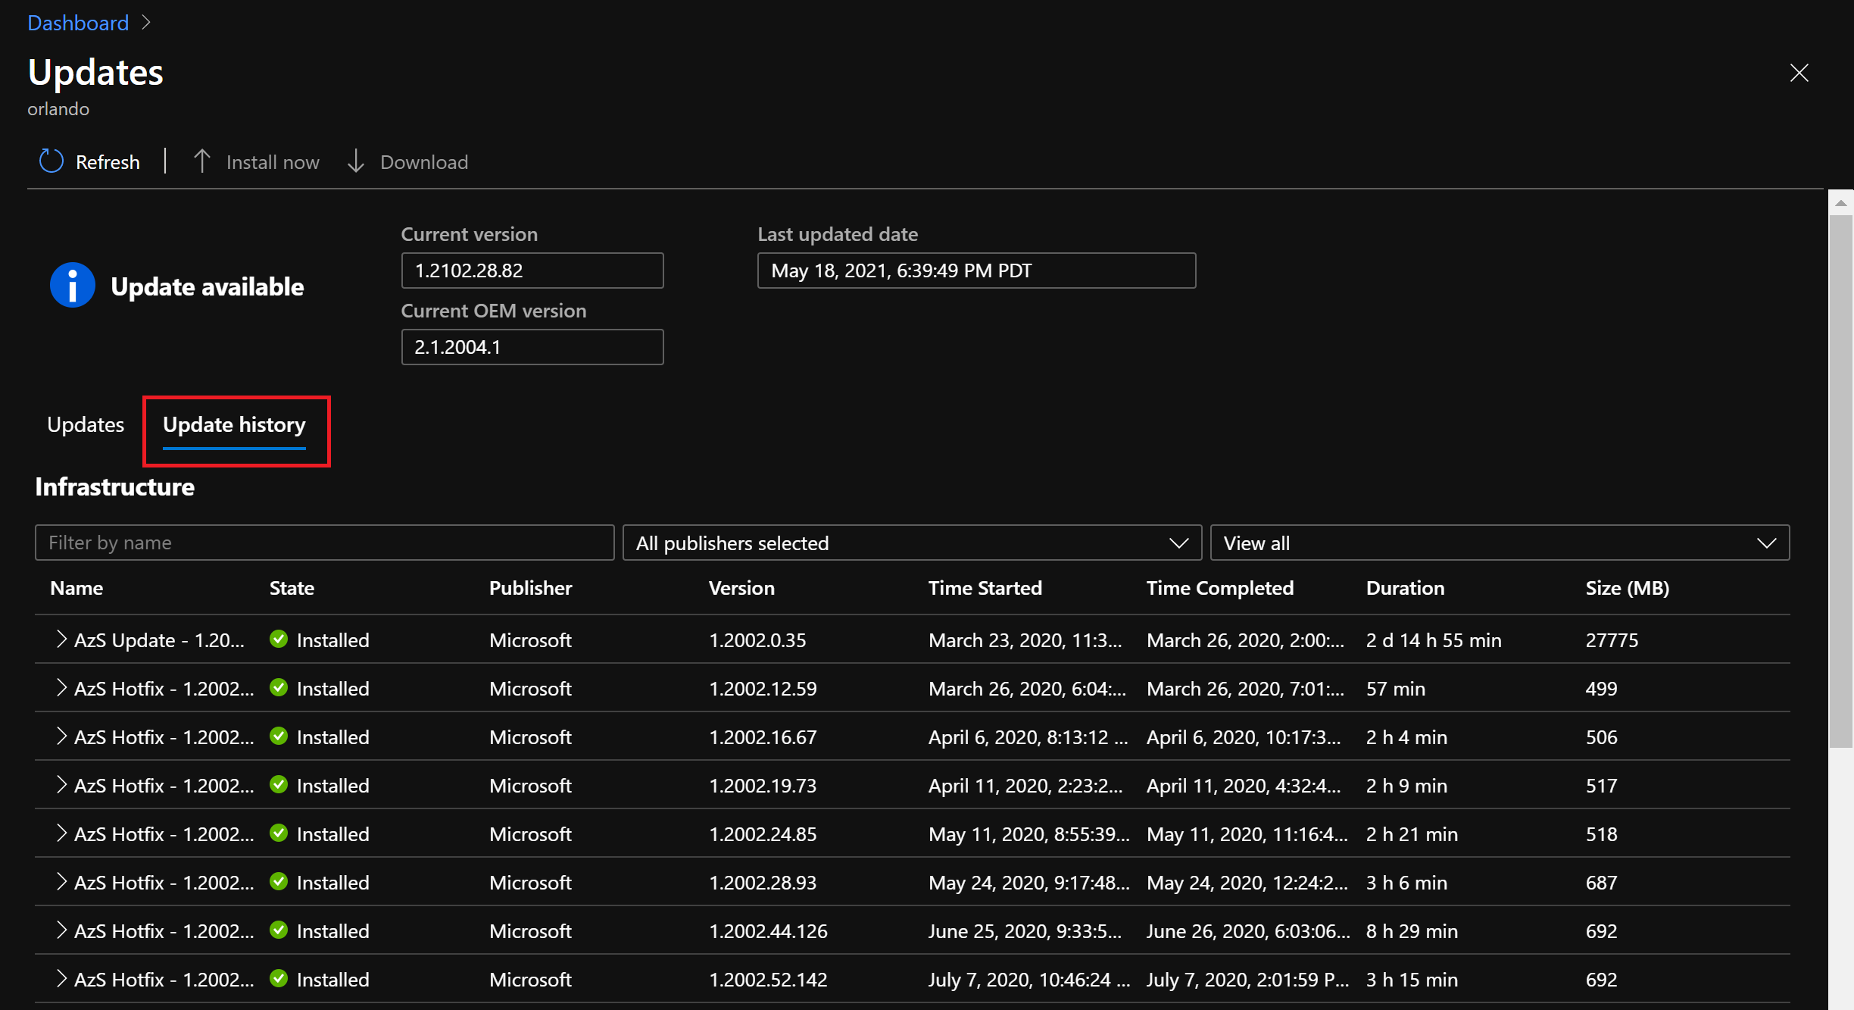This screenshot has height=1010, width=1854.
Task: Sort by the Time Started column header
Action: 985,588
